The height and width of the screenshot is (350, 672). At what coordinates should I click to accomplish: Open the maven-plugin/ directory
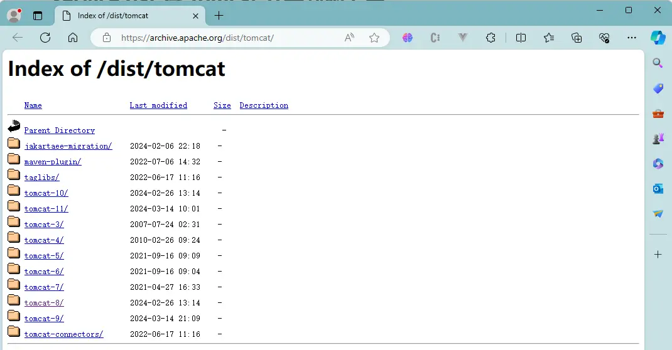[x=53, y=162]
